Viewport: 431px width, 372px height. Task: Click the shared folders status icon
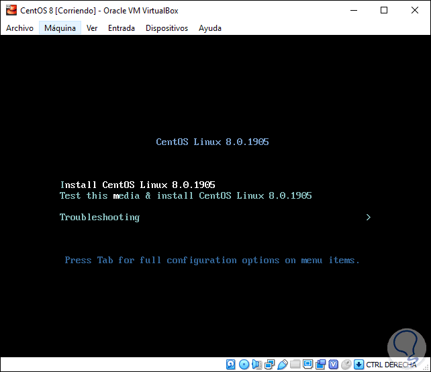295,365
